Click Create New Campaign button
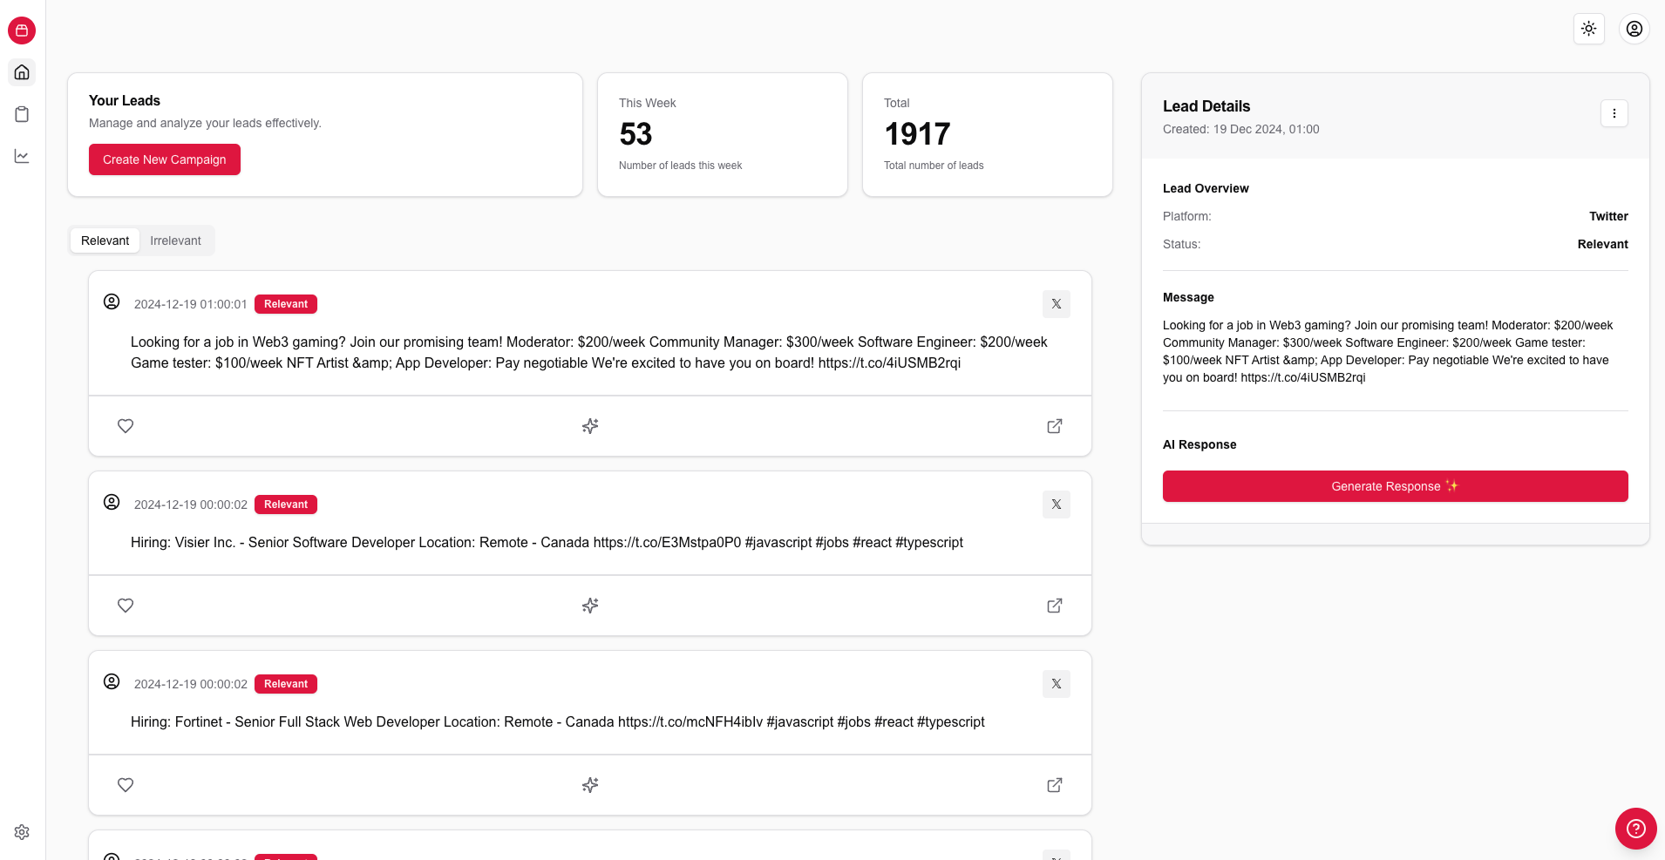The width and height of the screenshot is (1665, 860). pyautogui.click(x=164, y=159)
